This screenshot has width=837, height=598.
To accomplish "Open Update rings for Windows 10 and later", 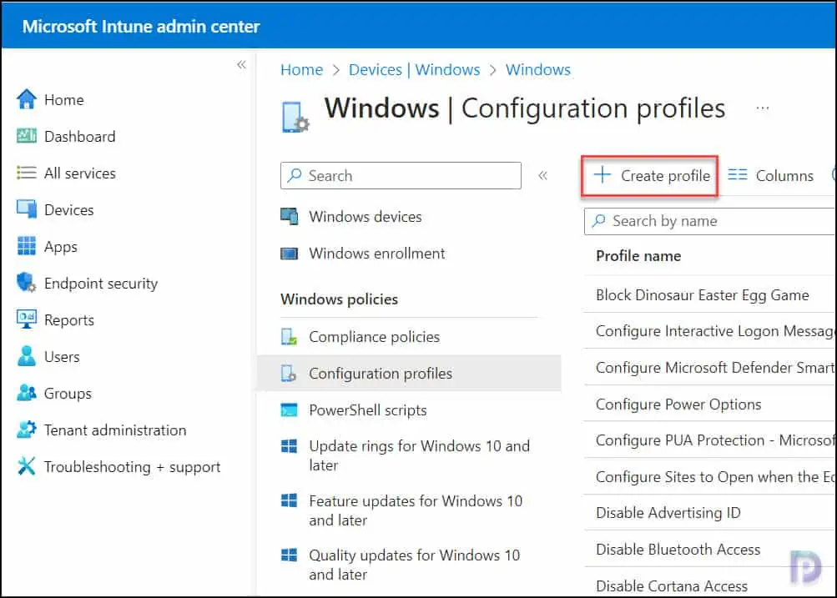I will click(x=419, y=455).
